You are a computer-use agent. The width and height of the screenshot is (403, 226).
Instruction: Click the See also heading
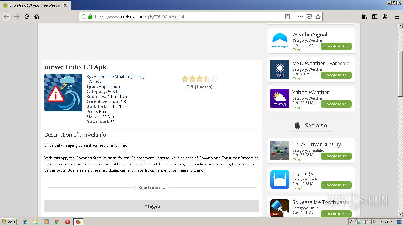click(x=316, y=125)
